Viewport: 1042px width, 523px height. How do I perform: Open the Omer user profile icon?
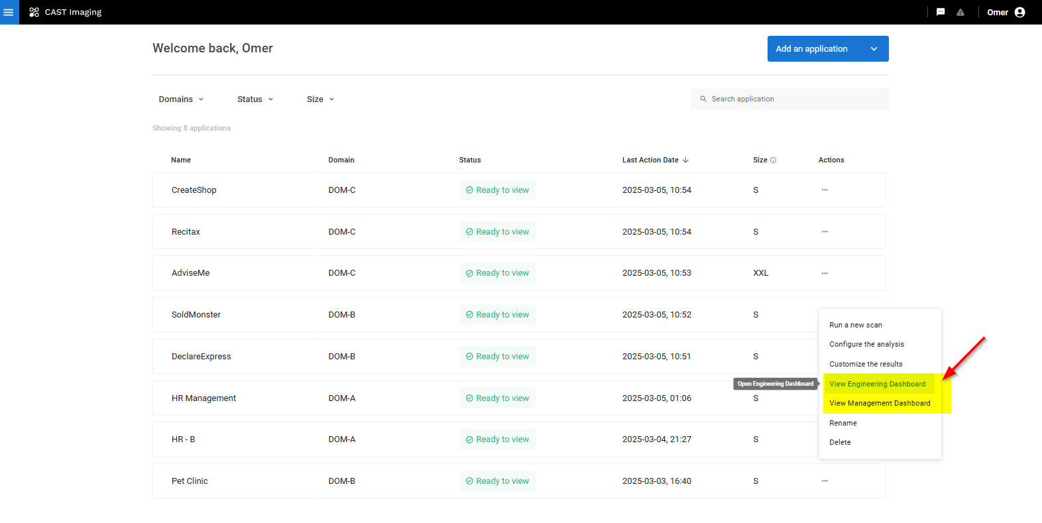pyautogui.click(x=1019, y=12)
